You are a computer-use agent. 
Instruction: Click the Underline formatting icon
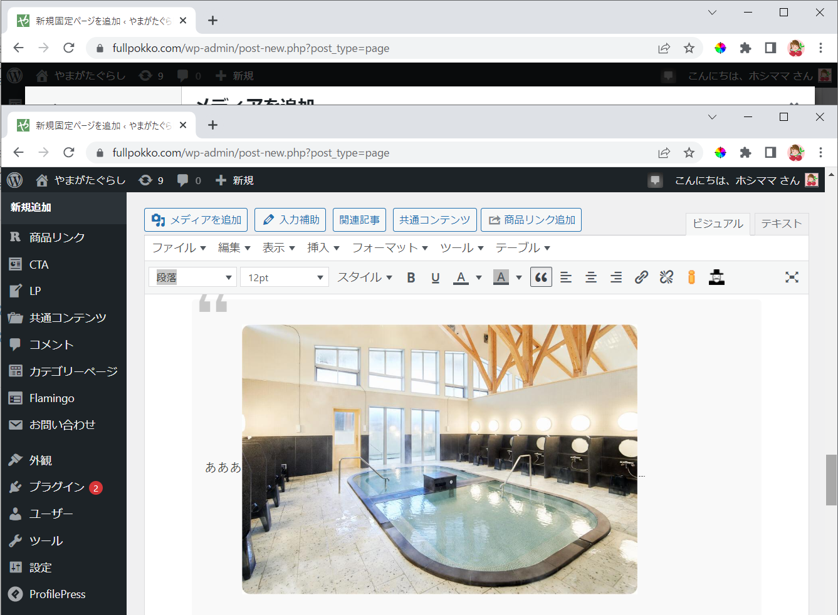click(x=436, y=277)
